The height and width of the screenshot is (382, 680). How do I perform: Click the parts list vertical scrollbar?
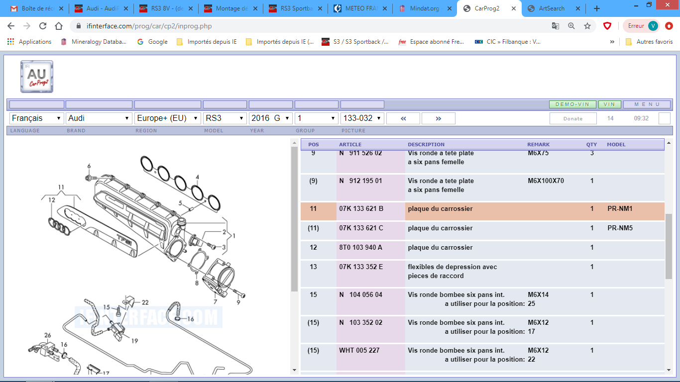tap(669, 246)
